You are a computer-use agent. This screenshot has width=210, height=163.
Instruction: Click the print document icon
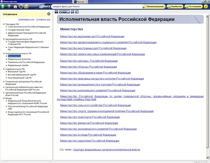point(68,12)
